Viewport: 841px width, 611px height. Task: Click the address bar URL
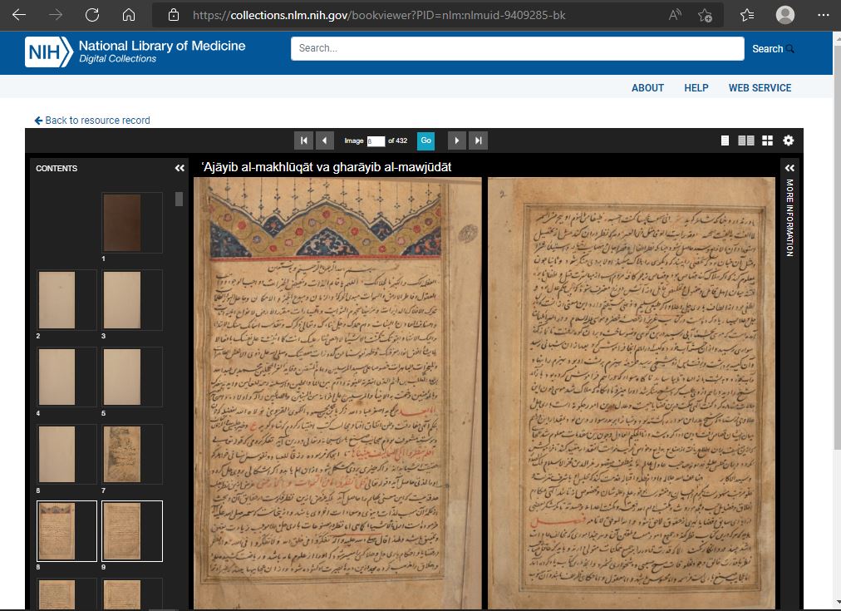click(x=379, y=15)
